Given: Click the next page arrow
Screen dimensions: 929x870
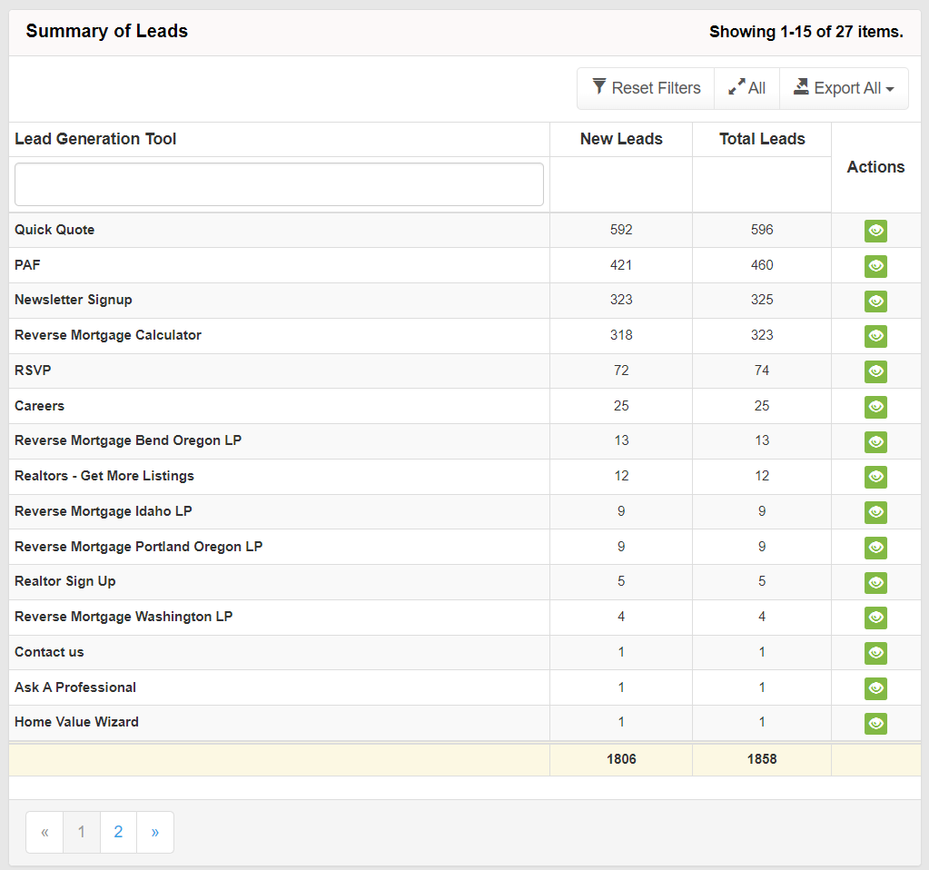Looking at the screenshot, I should pyautogui.click(x=155, y=832).
